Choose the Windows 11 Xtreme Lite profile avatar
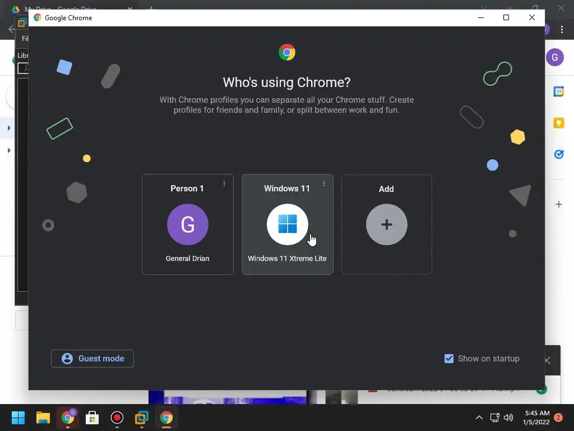 (x=288, y=224)
